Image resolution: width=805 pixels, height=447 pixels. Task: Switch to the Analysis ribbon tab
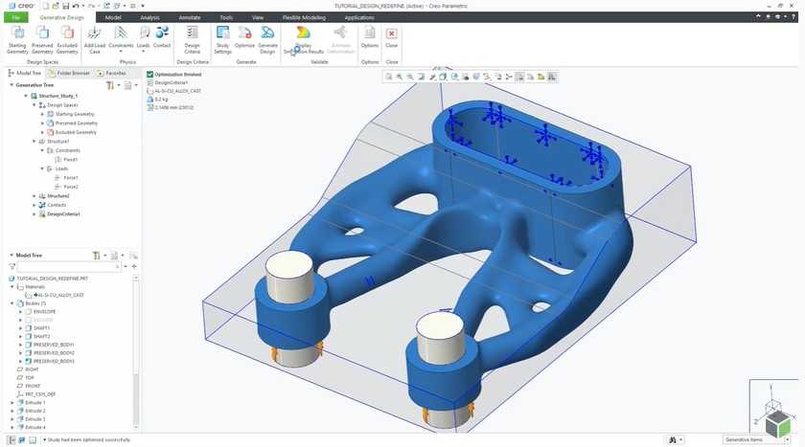click(149, 17)
